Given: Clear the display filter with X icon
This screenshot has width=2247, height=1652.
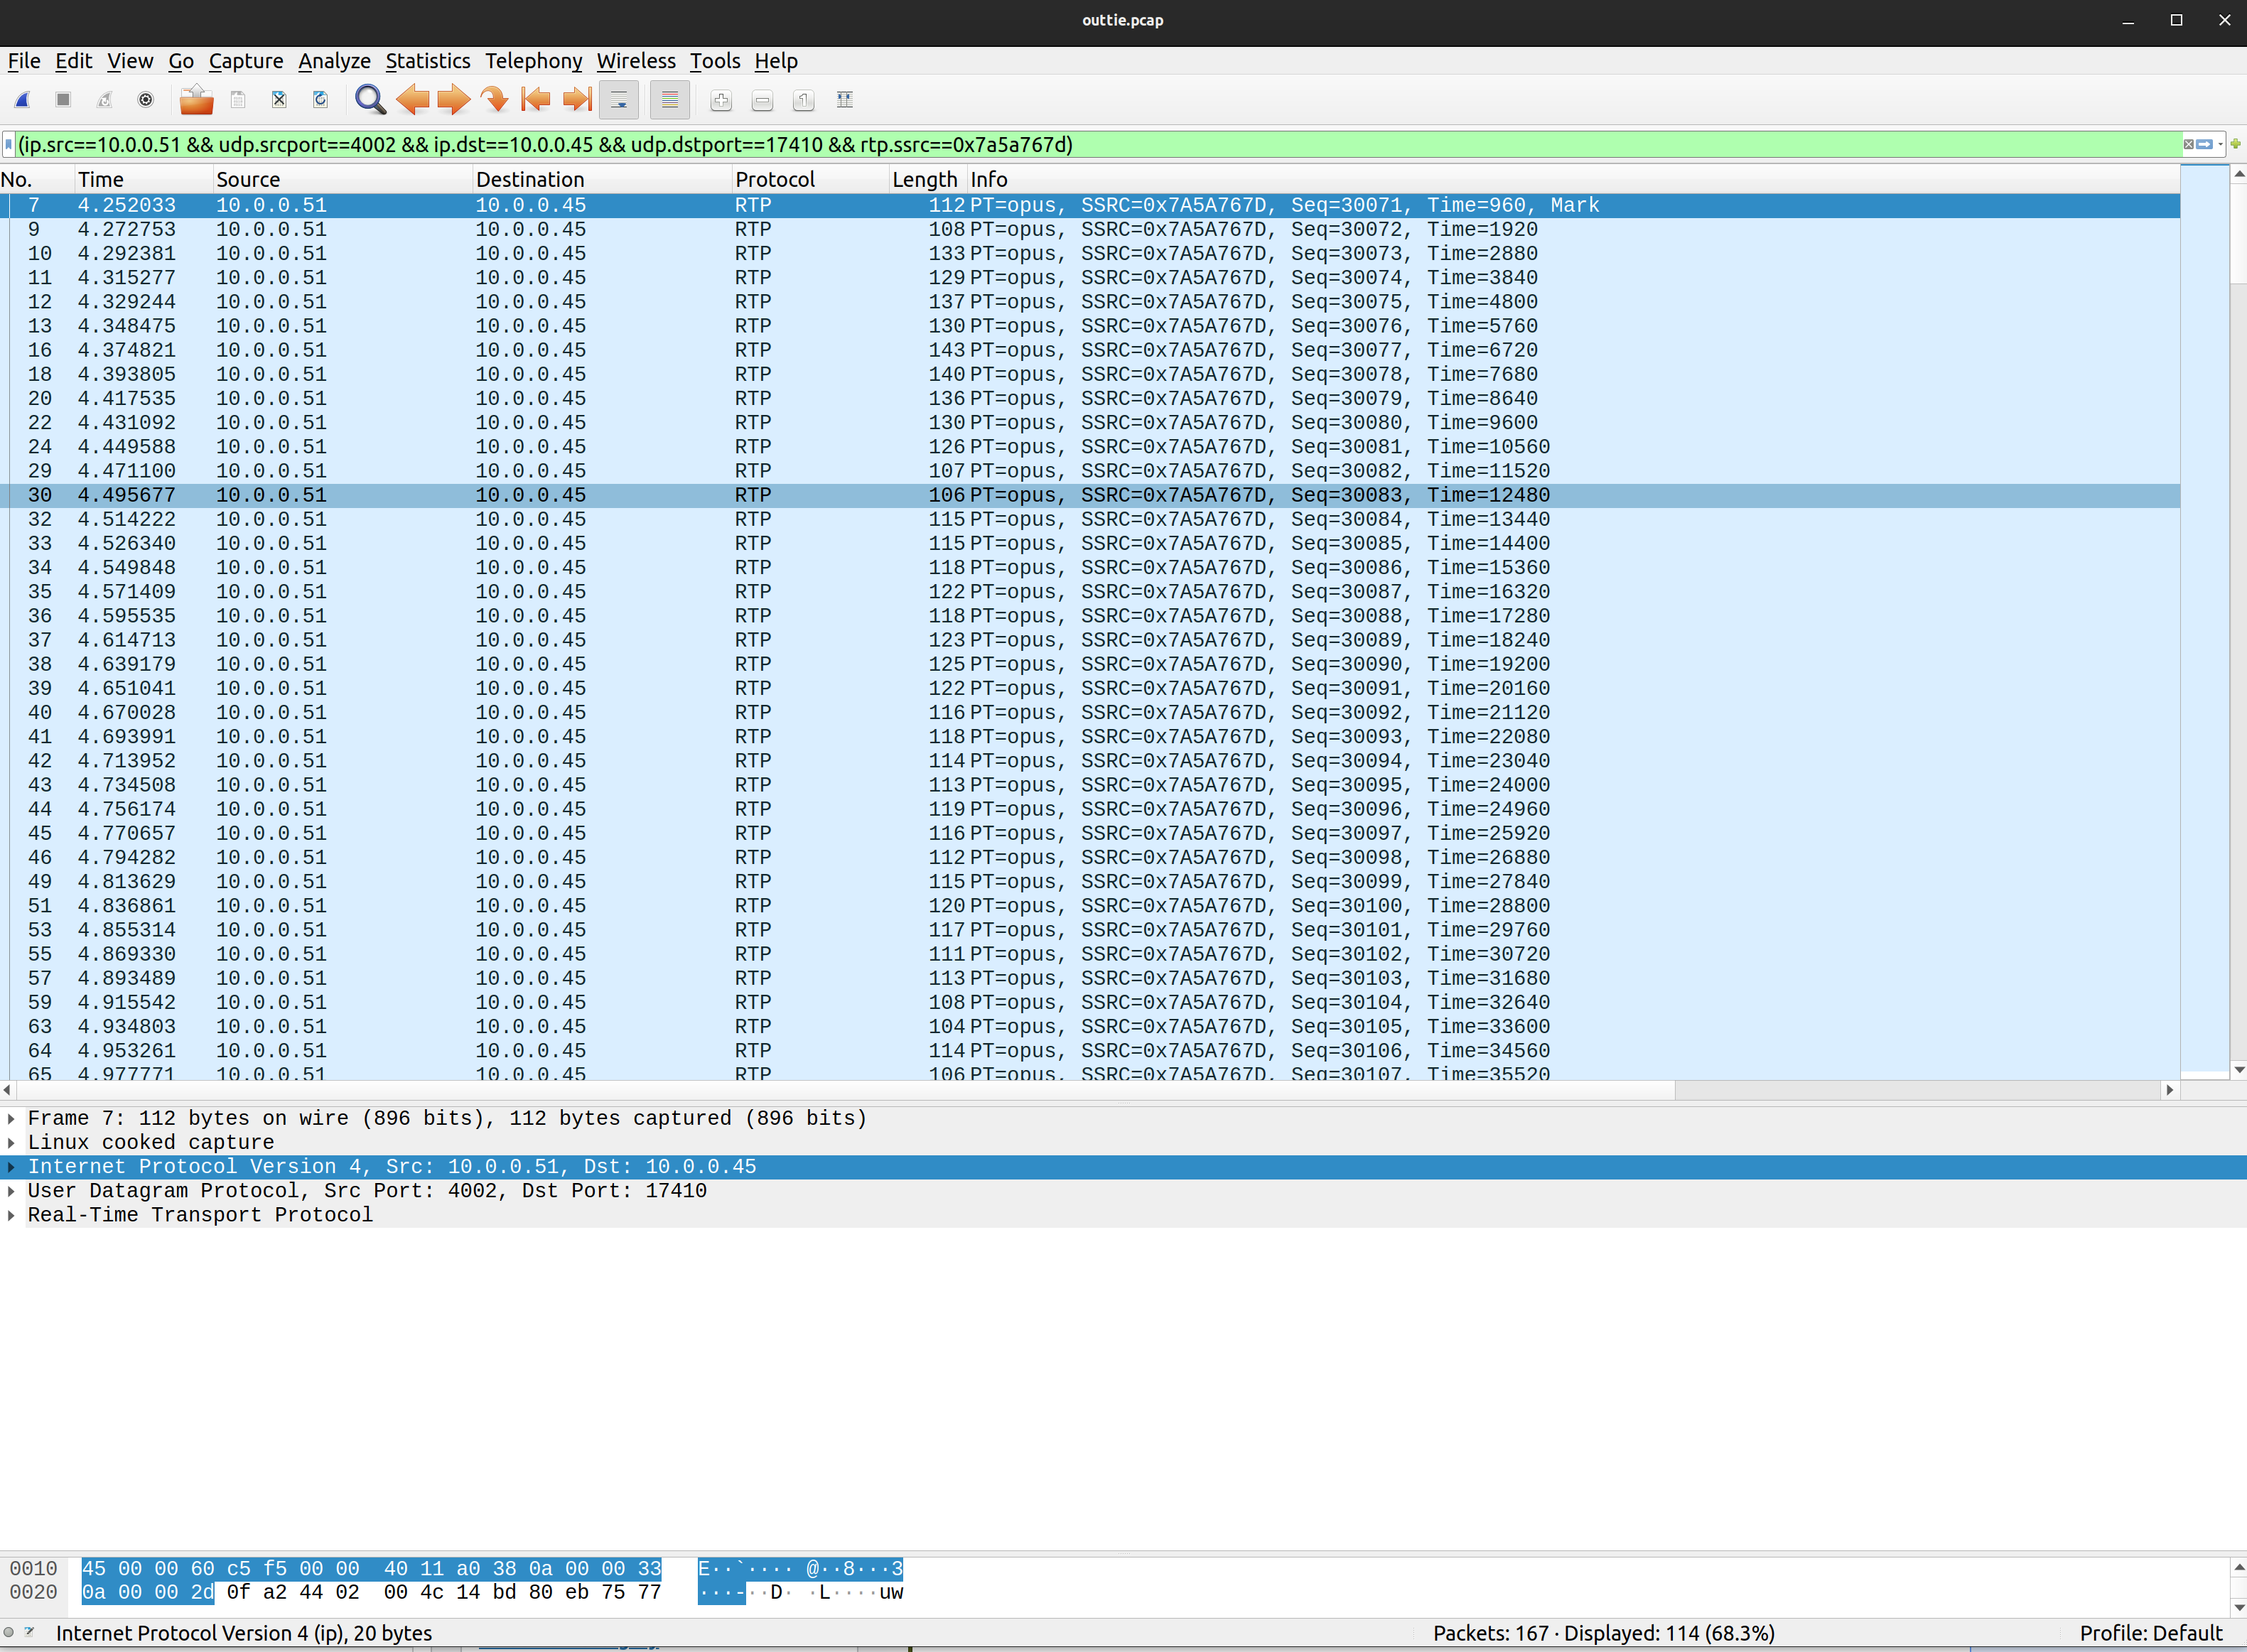Looking at the screenshot, I should [2188, 145].
